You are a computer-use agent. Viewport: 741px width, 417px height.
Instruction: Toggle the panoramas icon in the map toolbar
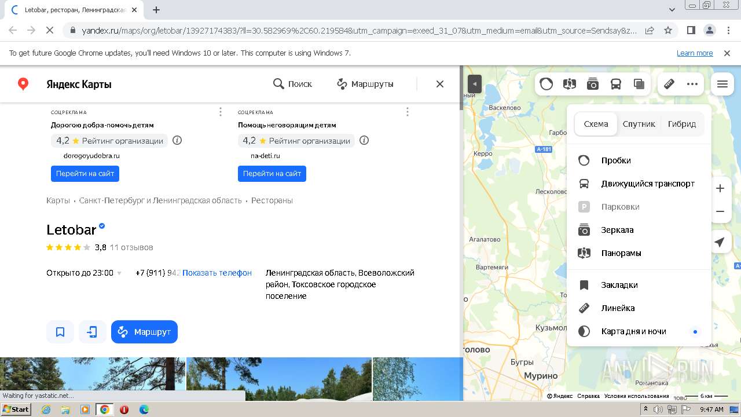point(570,84)
